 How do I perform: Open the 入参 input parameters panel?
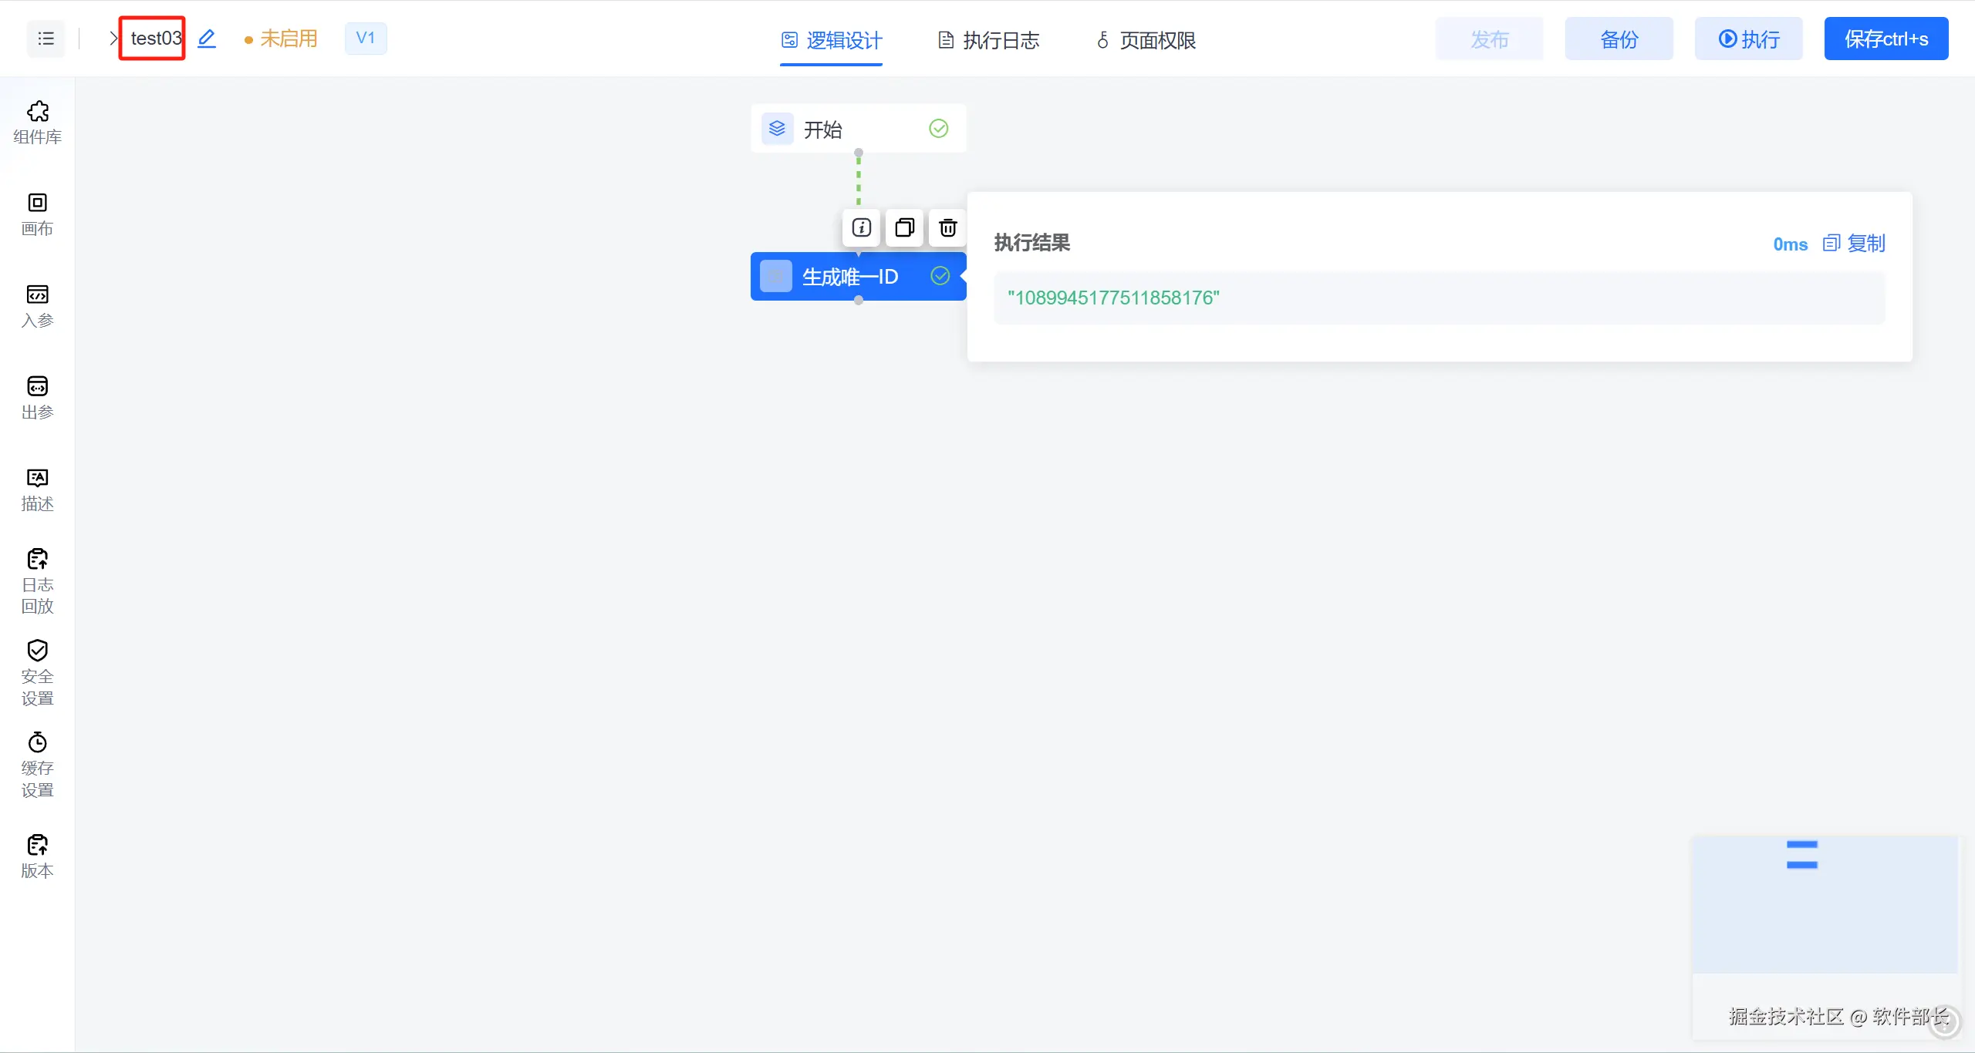(37, 306)
